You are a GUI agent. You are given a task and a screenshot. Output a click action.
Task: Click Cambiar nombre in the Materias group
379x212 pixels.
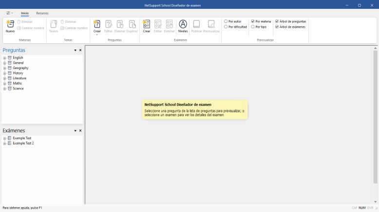pos(31,28)
